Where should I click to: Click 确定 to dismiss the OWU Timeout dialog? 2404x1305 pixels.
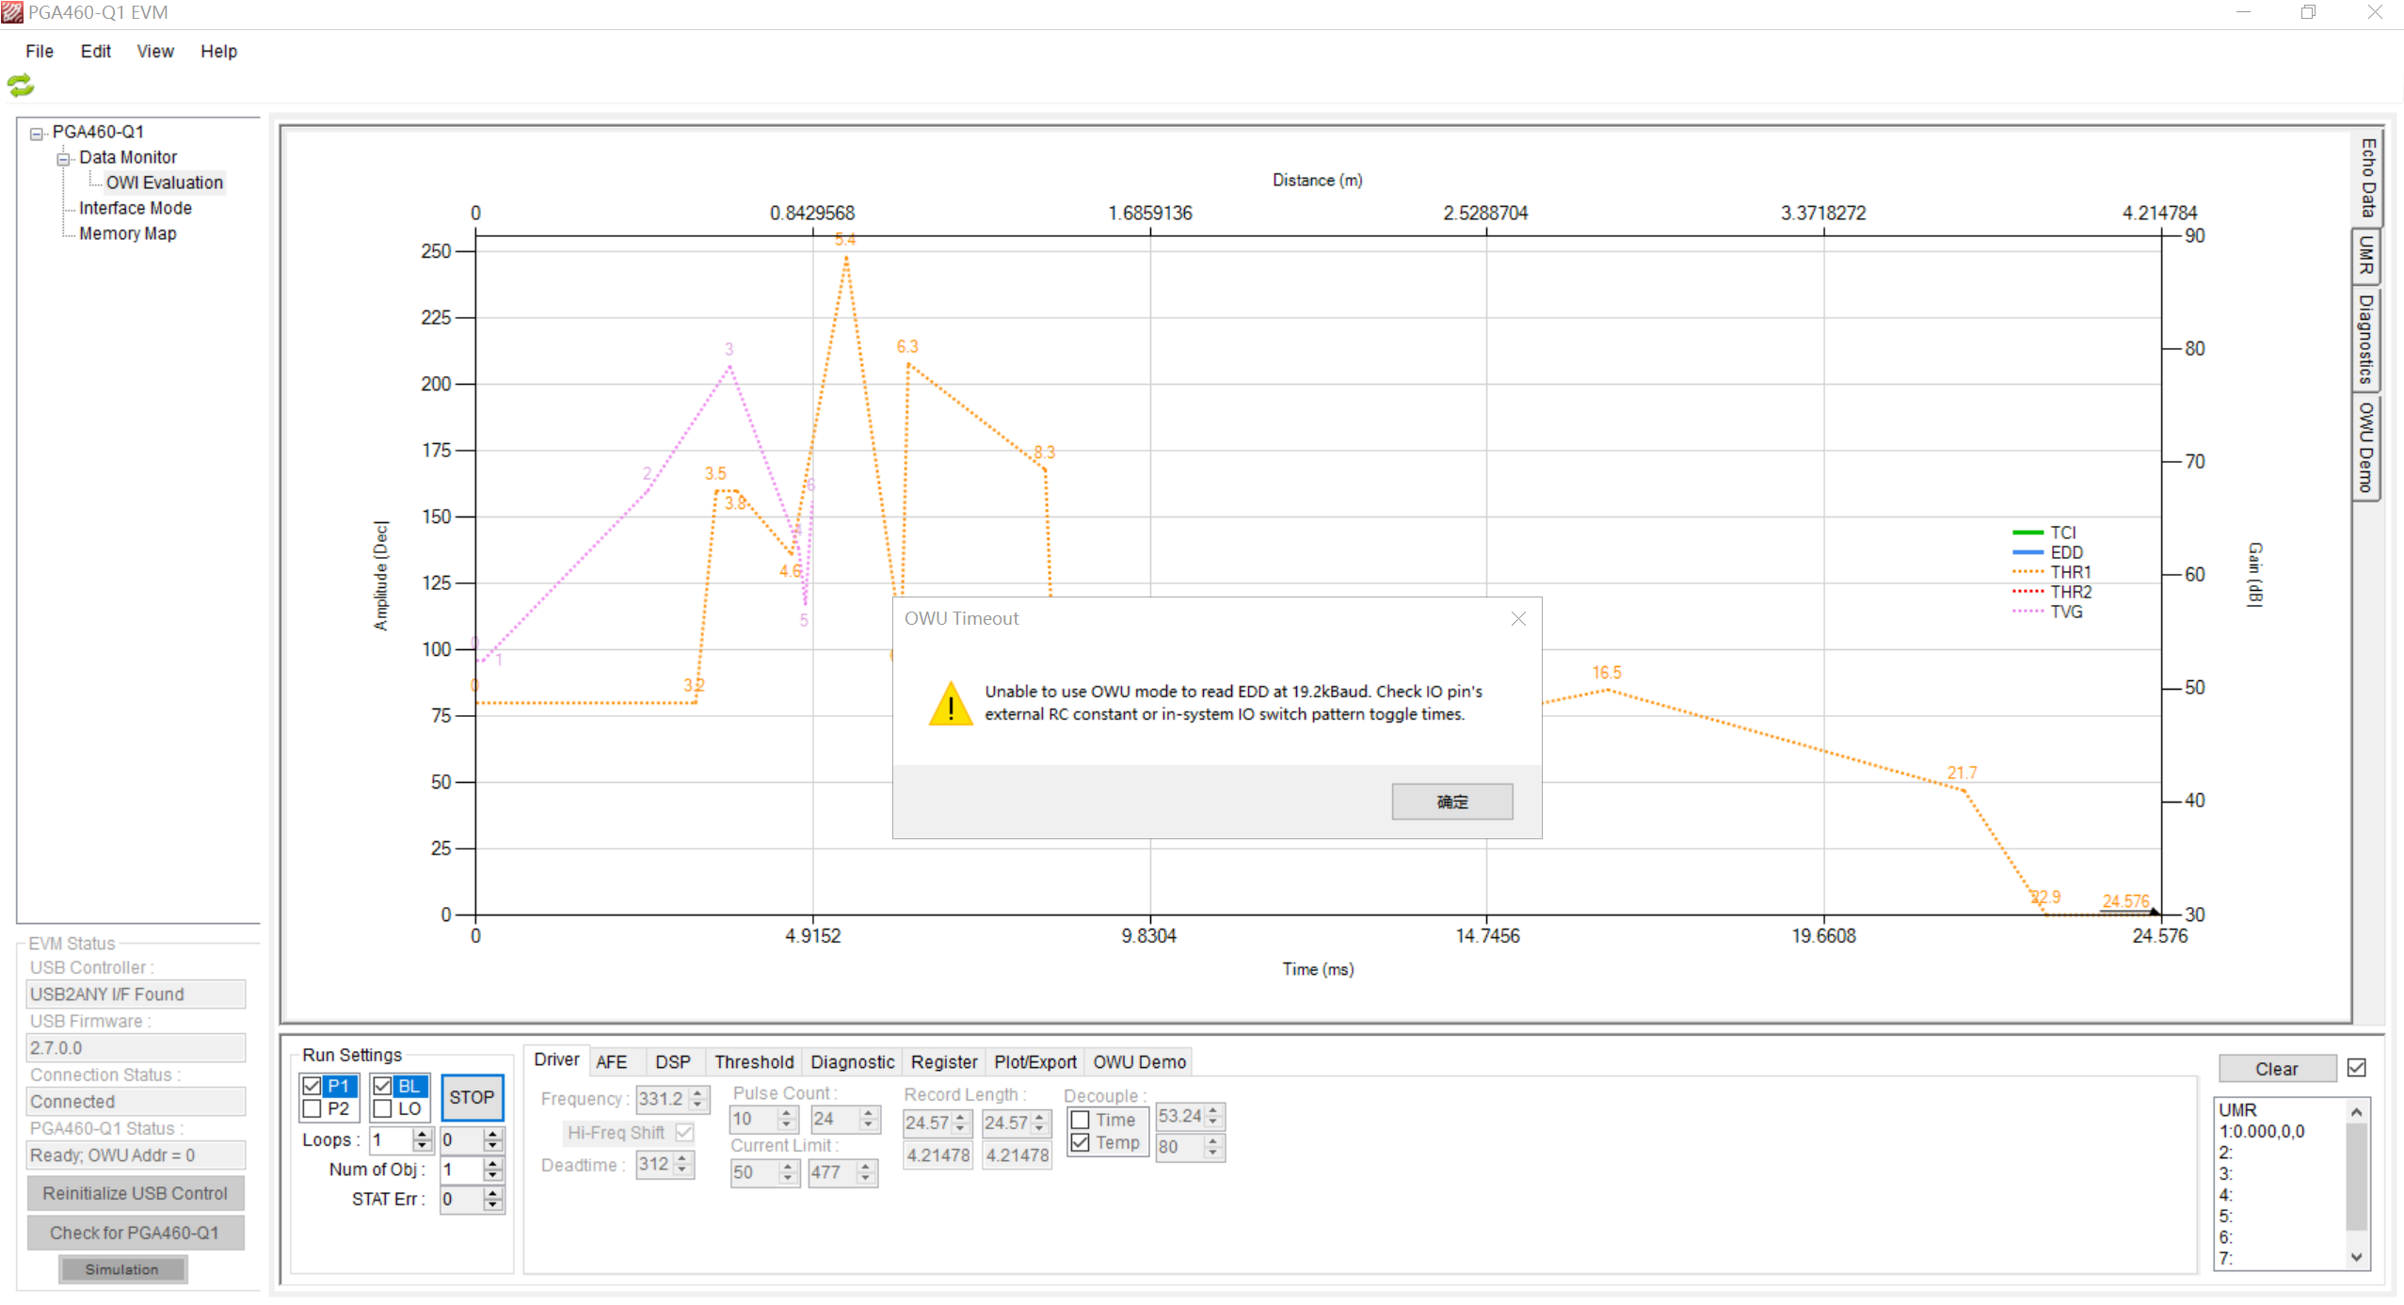coord(1450,801)
